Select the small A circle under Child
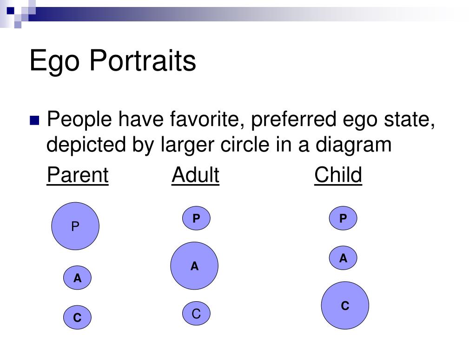 (343, 258)
